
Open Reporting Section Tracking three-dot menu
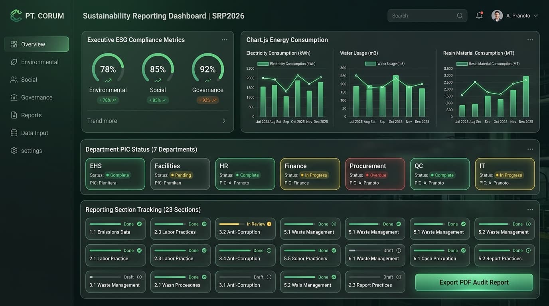530,210
